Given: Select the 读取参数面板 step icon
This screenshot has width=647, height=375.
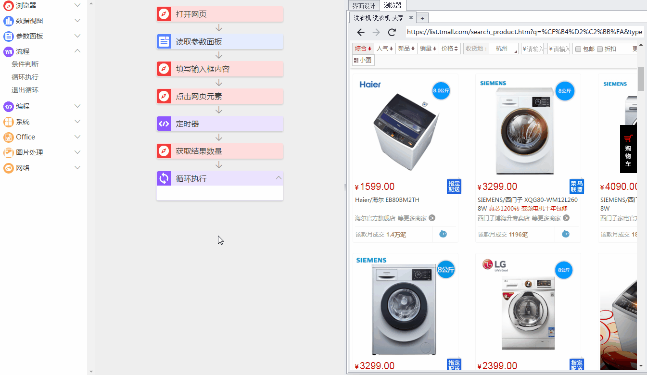Looking at the screenshot, I should tap(164, 41).
